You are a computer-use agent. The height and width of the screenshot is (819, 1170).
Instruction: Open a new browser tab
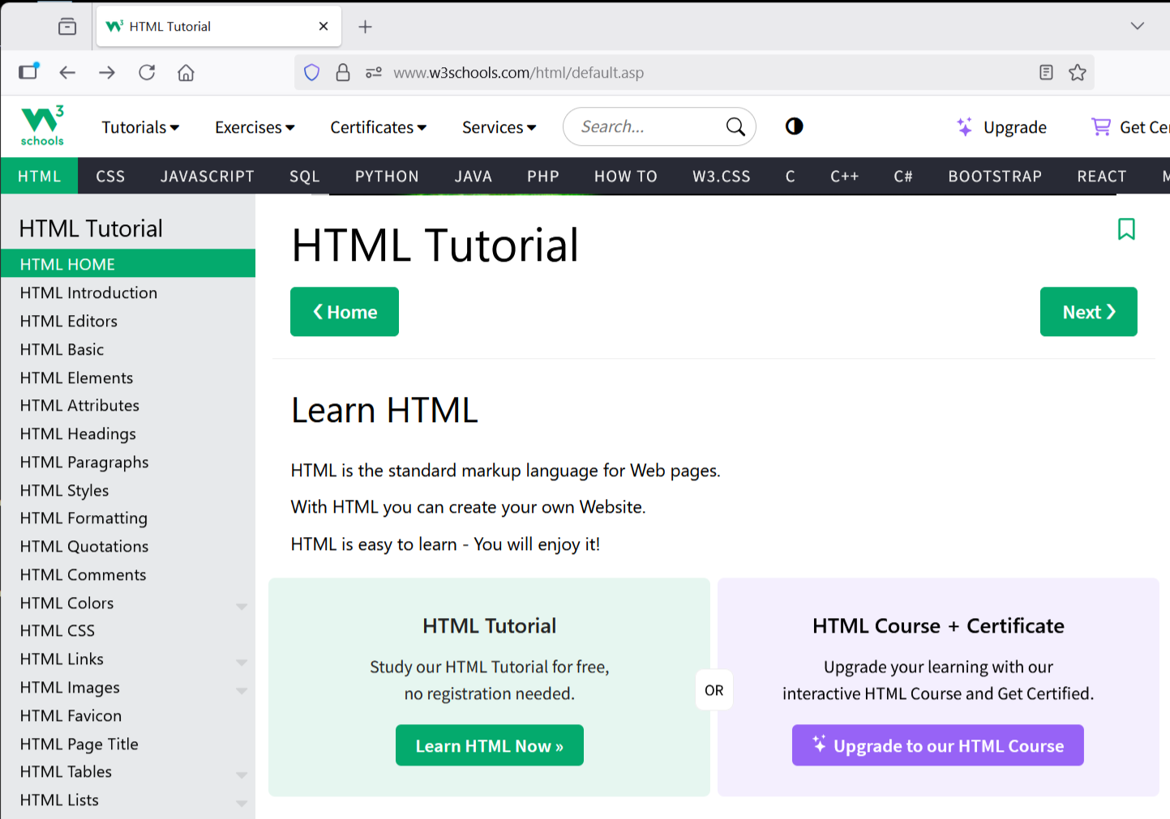pyautogui.click(x=366, y=27)
